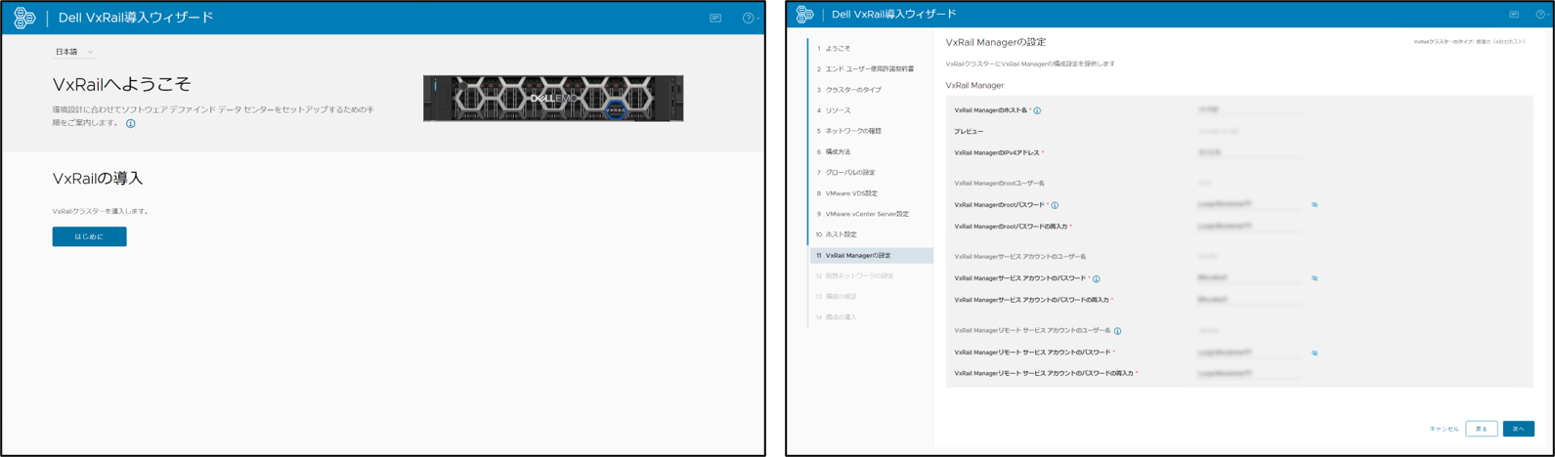Click the VxRail server image
1555x457 pixels.
point(553,98)
